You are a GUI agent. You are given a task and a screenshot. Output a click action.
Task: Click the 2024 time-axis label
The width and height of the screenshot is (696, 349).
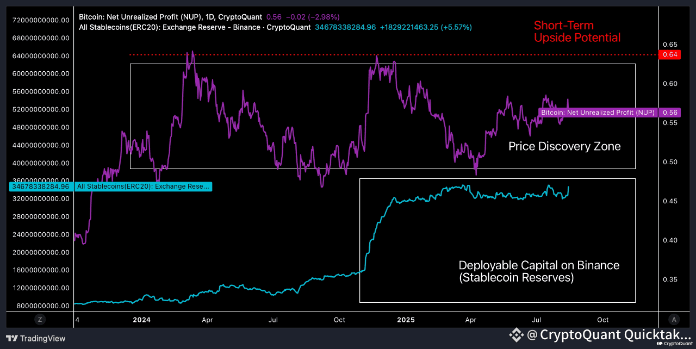click(x=141, y=320)
